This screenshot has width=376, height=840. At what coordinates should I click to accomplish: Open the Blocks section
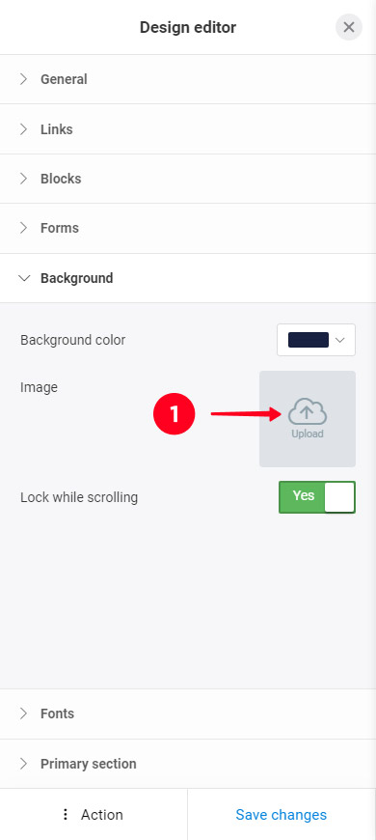click(x=188, y=179)
